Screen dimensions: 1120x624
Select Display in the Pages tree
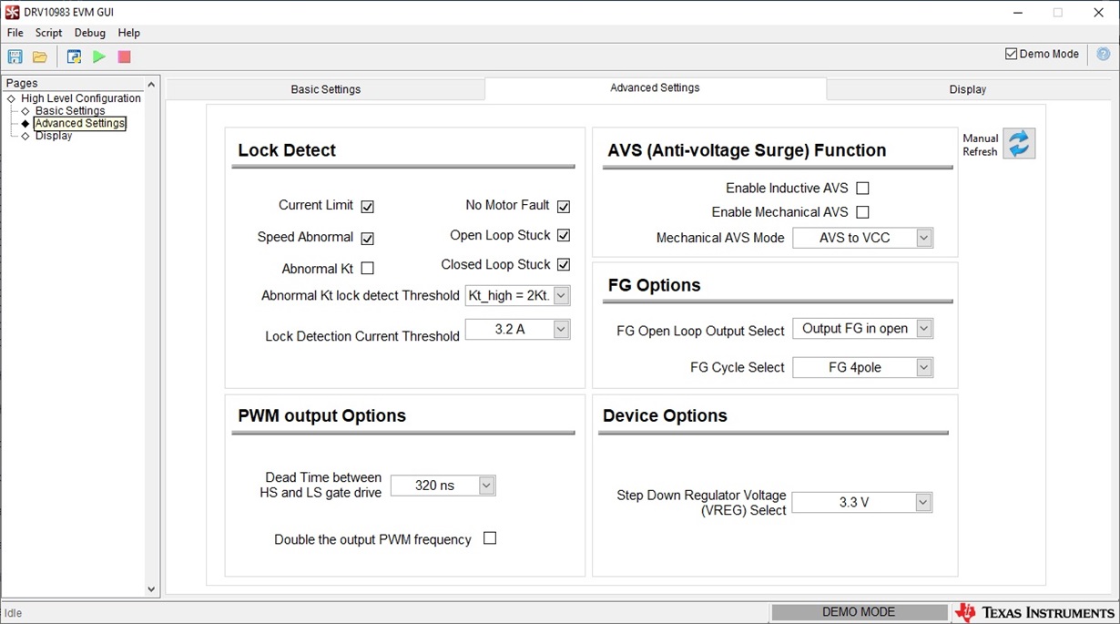[54, 136]
